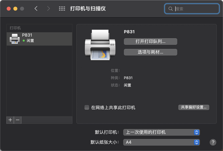The image size is (223, 151).
Task: Click 选项与耗材 button
Action: [151, 52]
